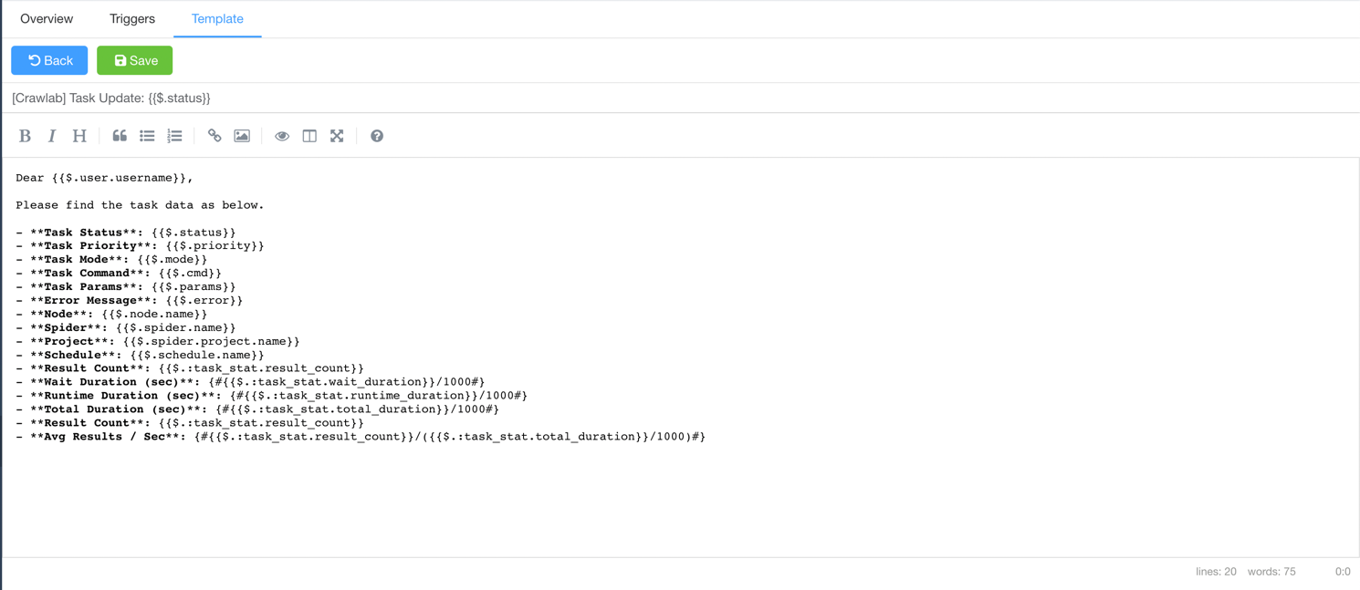Create an unordered bullet list
Screen dimensions: 1360x590
point(147,136)
